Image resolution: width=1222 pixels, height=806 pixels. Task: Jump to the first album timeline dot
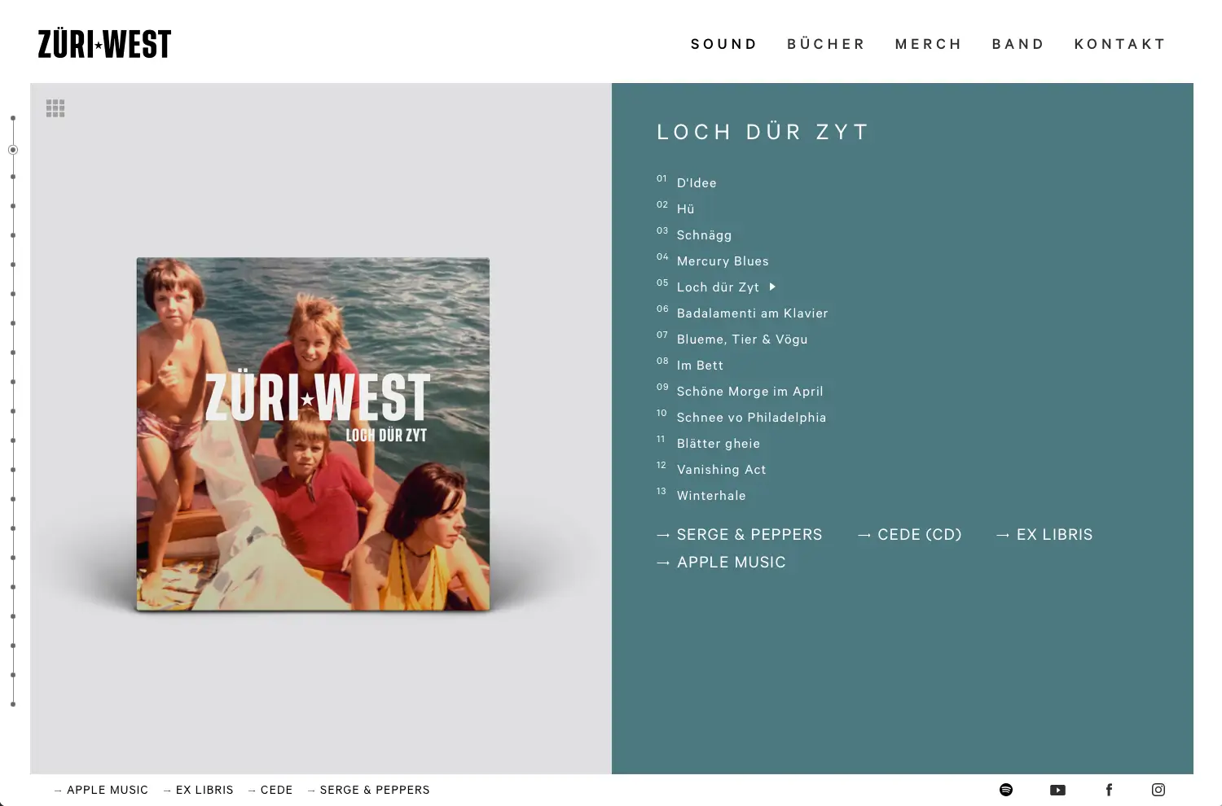click(x=13, y=118)
